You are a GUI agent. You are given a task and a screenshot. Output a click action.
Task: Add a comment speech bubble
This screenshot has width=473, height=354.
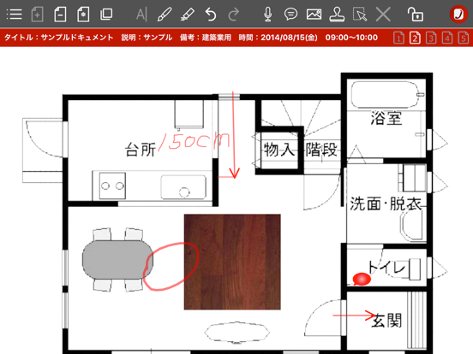pyautogui.click(x=290, y=15)
